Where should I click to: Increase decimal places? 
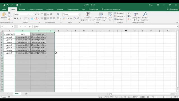coord(75,18)
